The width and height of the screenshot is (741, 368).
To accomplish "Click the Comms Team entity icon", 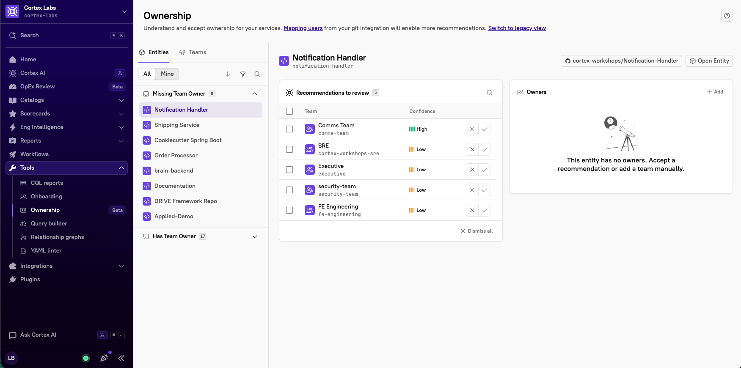I will 310,129.
